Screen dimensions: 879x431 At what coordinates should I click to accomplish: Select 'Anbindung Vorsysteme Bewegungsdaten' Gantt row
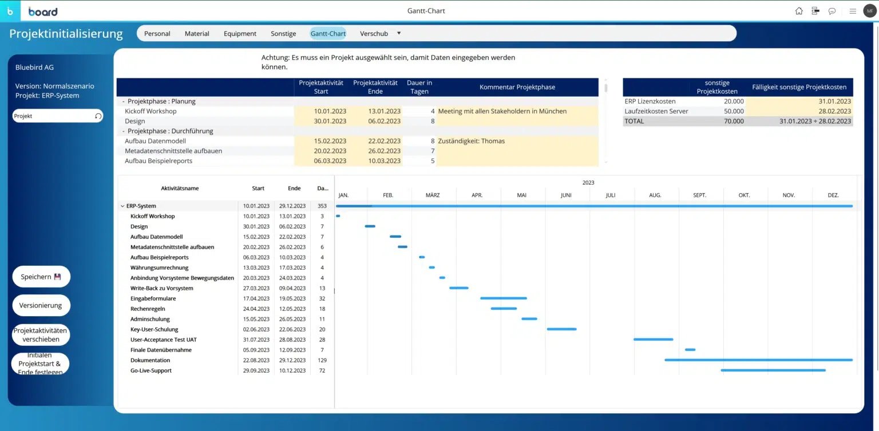pyautogui.click(x=182, y=278)
